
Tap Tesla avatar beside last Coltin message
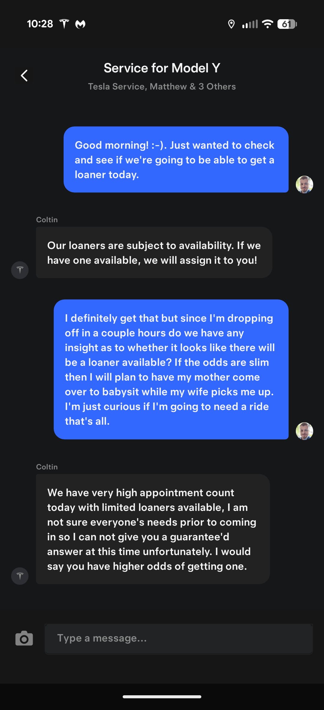(20, 576)
